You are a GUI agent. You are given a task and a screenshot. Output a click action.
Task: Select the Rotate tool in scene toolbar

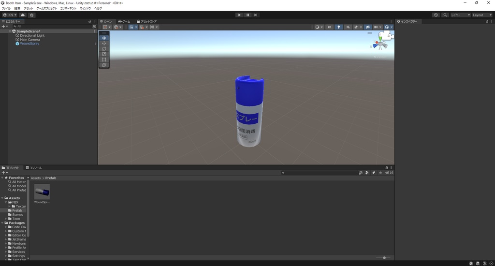tap(104, 49)
